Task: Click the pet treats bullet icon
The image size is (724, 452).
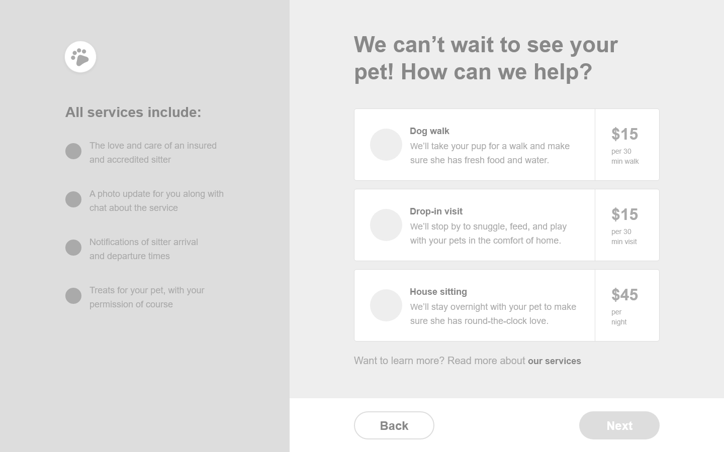Action: [73, 296]
